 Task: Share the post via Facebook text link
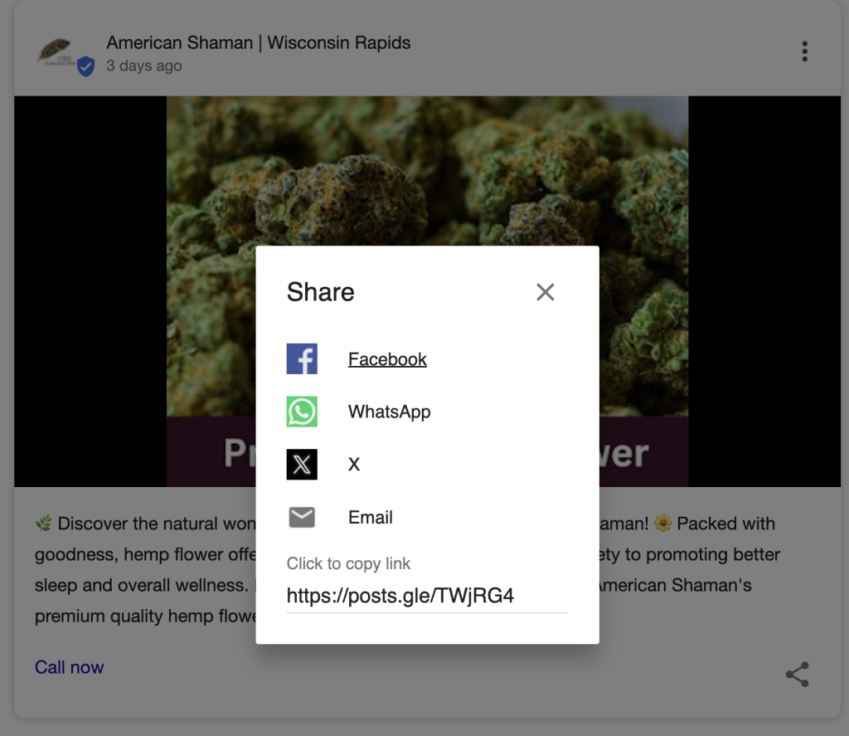coord(387,359)
